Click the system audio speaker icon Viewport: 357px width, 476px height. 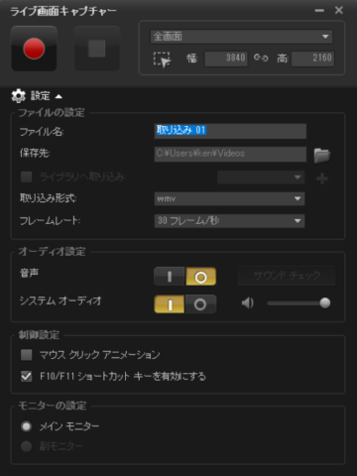coord(248,302)
